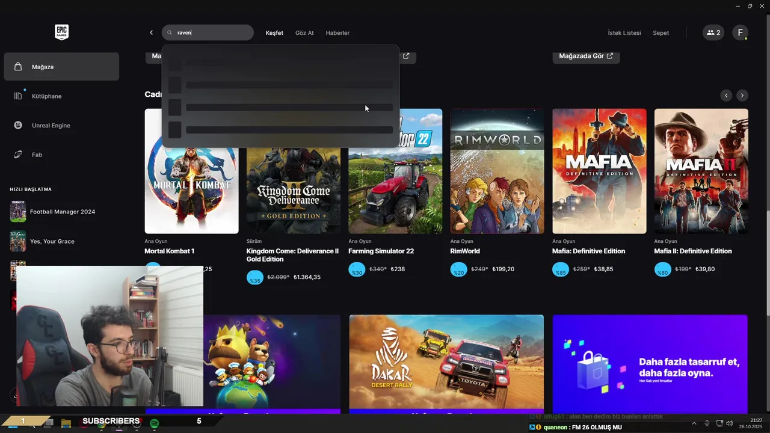Open the Haberler tab
The height and width of the screenshot is (433, 770).
(x=337, y=33)
